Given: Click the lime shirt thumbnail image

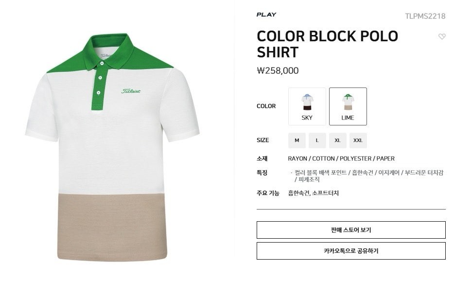Looking at the screenshot, I should click(x=348, y=102).
